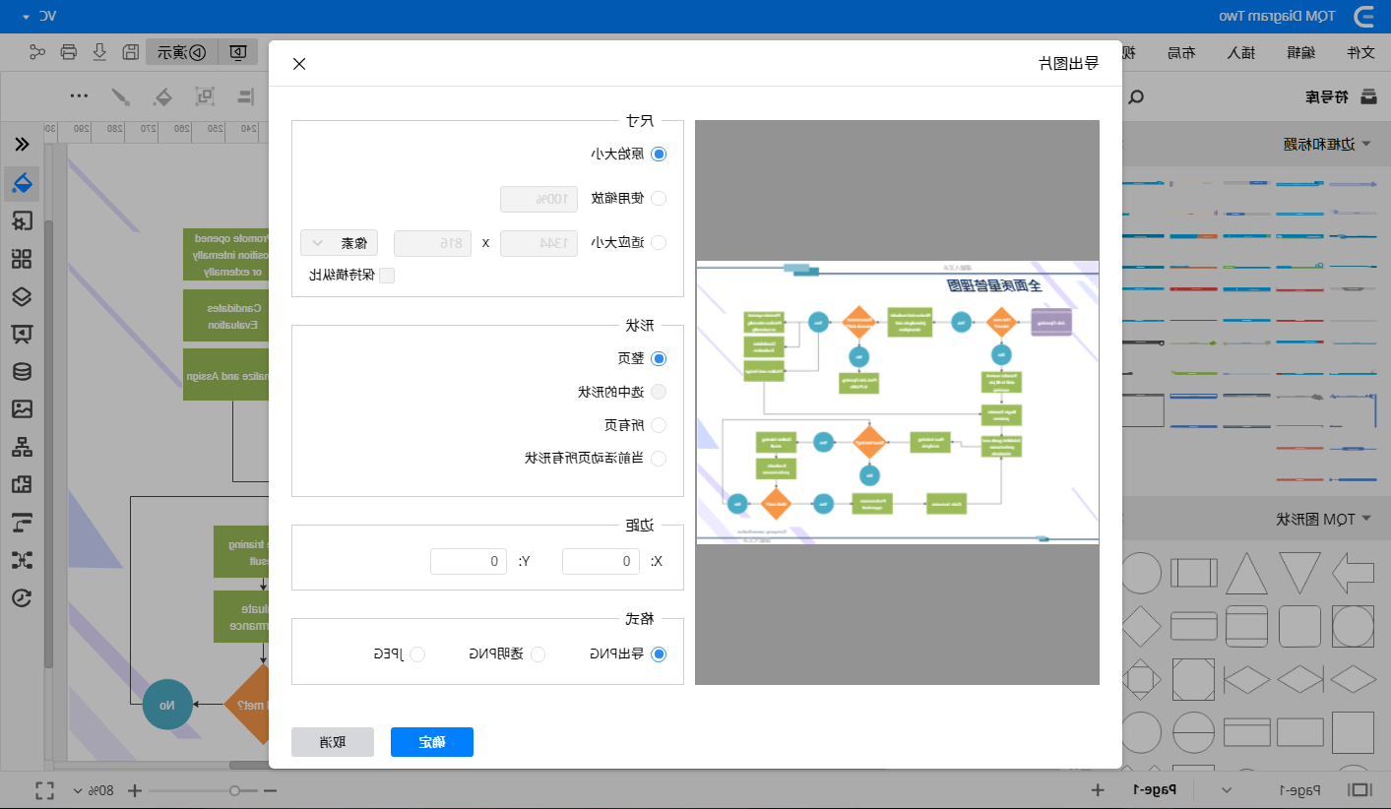Image resolution: width=1391 pixels, height=809 pixels.
Task: Open the three-dots more options icon
Action: pos(80,96)
